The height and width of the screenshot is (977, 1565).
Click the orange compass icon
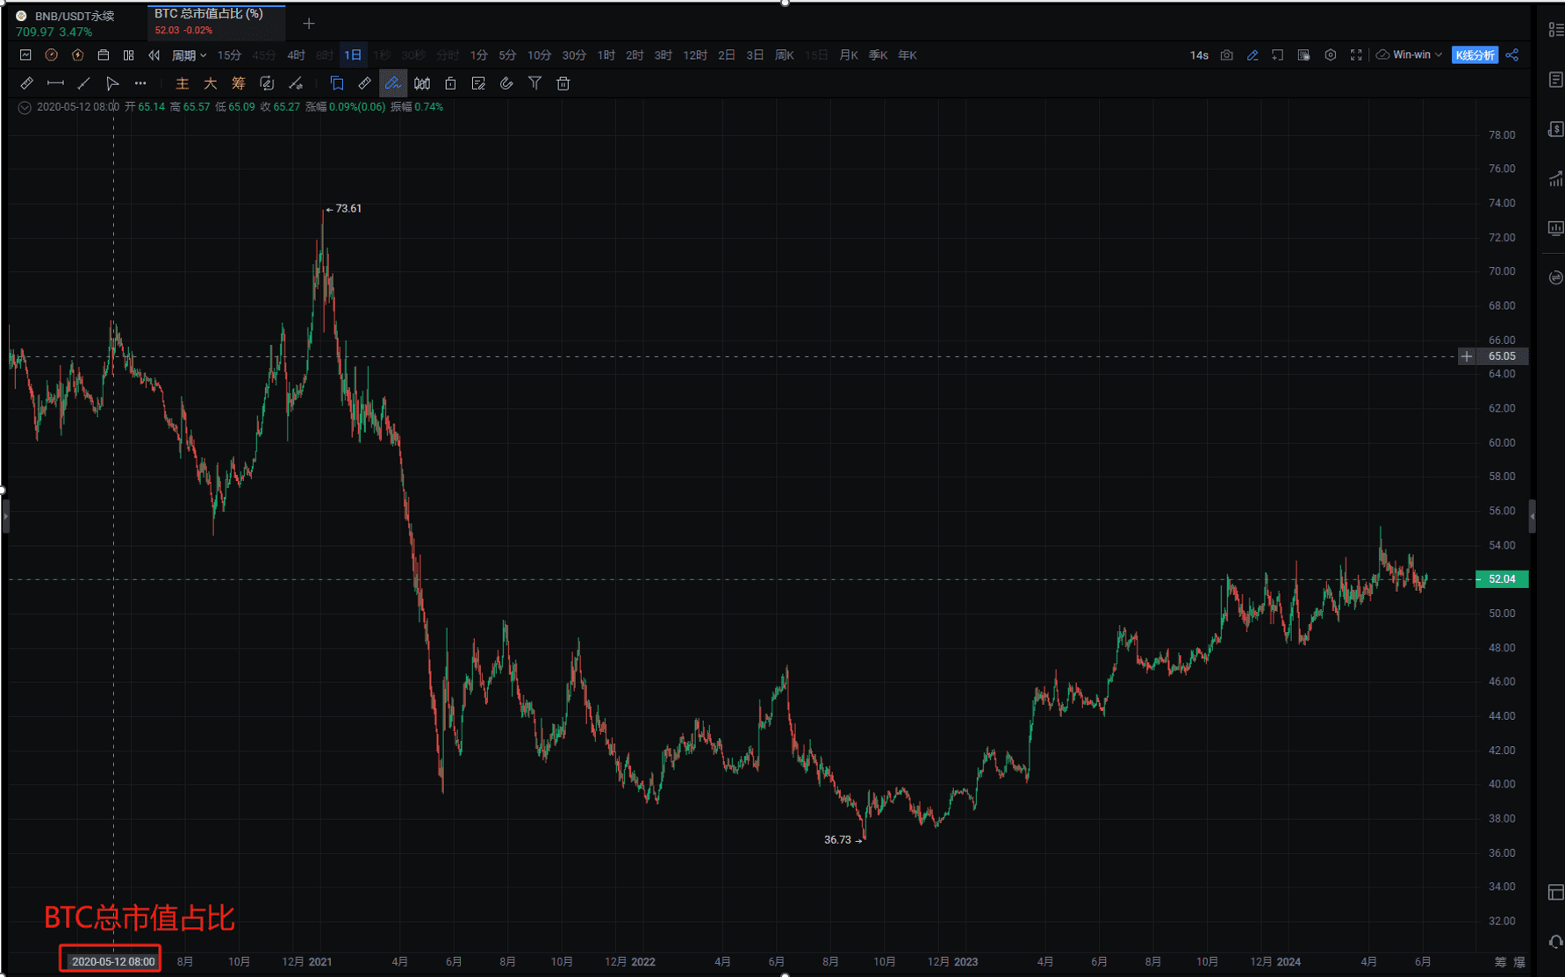click(52, 55)
